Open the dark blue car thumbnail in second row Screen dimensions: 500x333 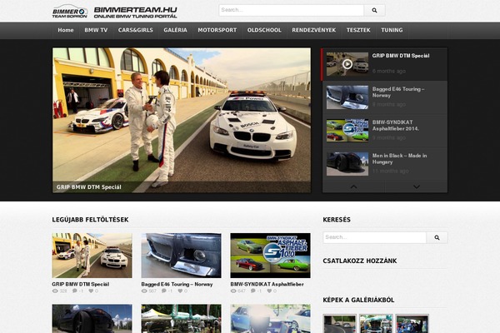[92, 319]
